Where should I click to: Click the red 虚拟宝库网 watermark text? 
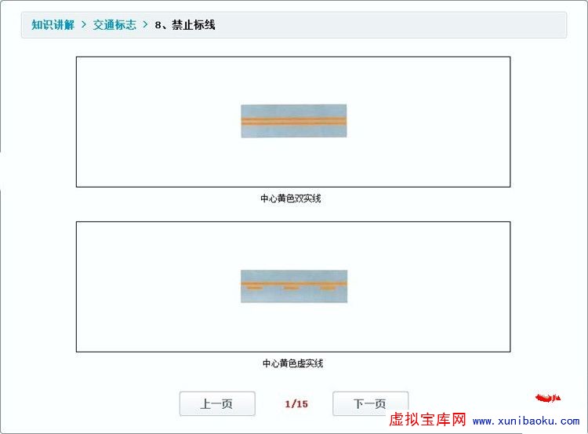click(427, 421)
